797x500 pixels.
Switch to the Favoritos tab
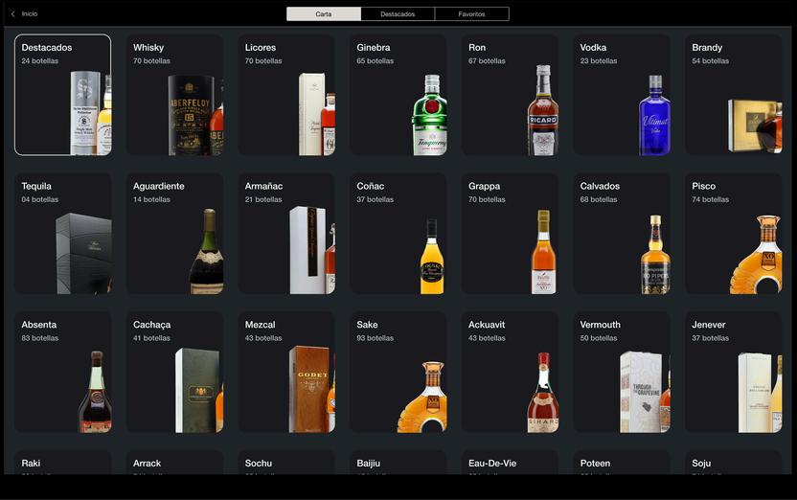point(471,14)
